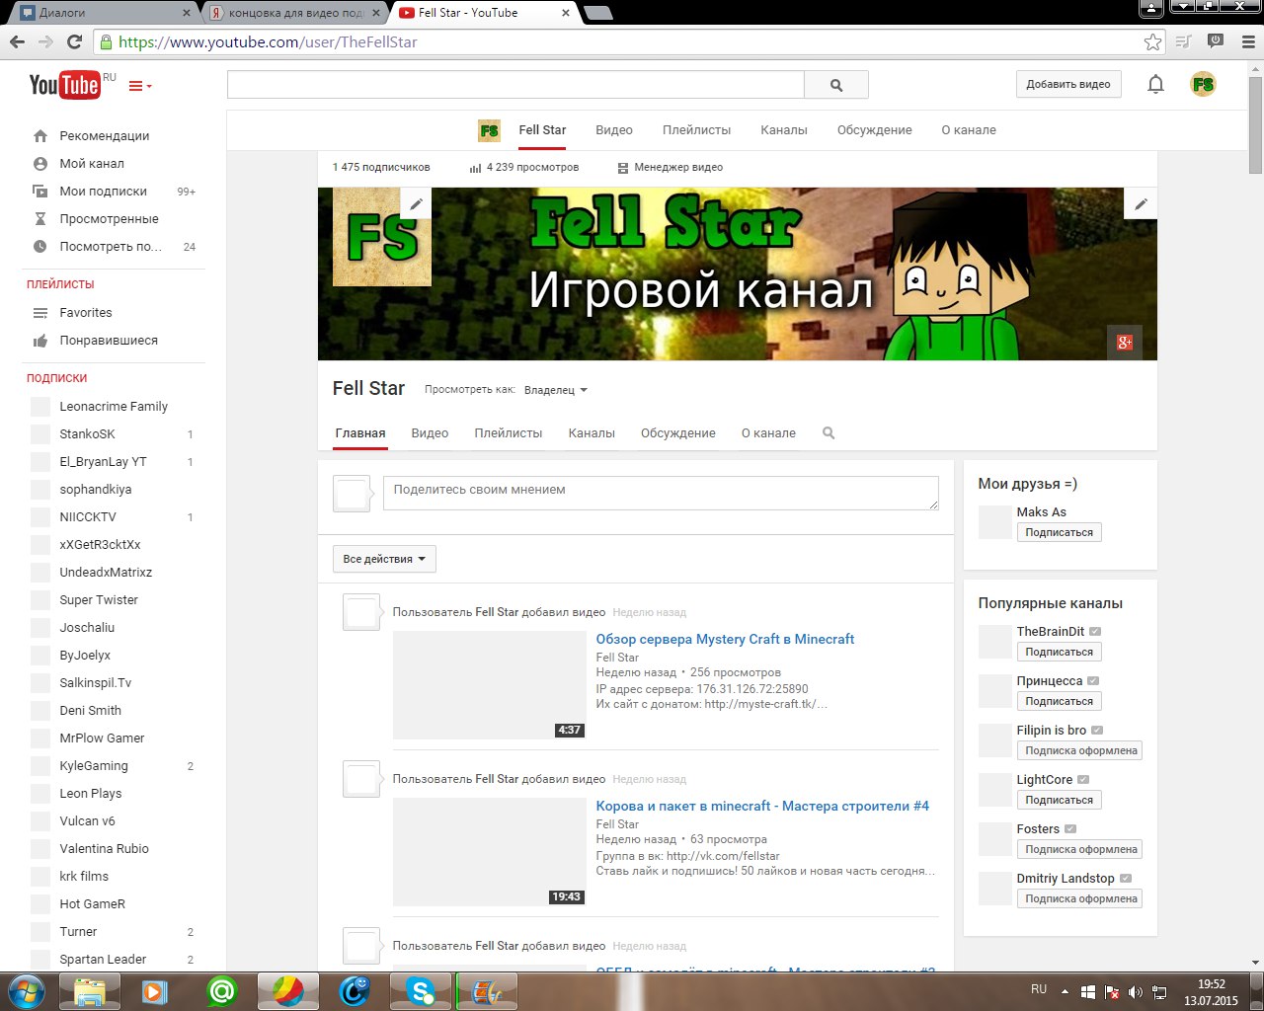
Task: Open the file explorer taskbar icon
Action: pyautogui.click(x=90, y=991)
